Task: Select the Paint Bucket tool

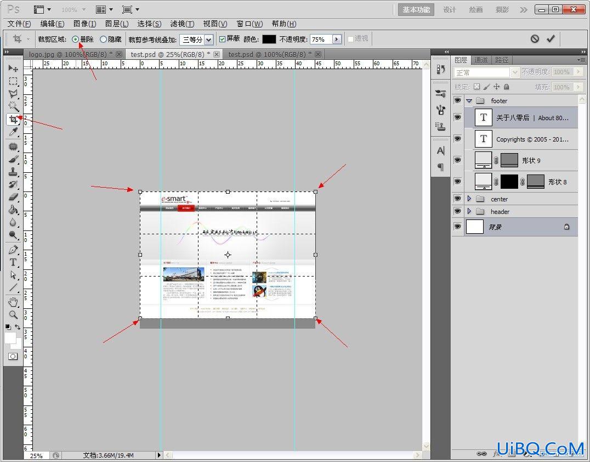Action: 13,210
